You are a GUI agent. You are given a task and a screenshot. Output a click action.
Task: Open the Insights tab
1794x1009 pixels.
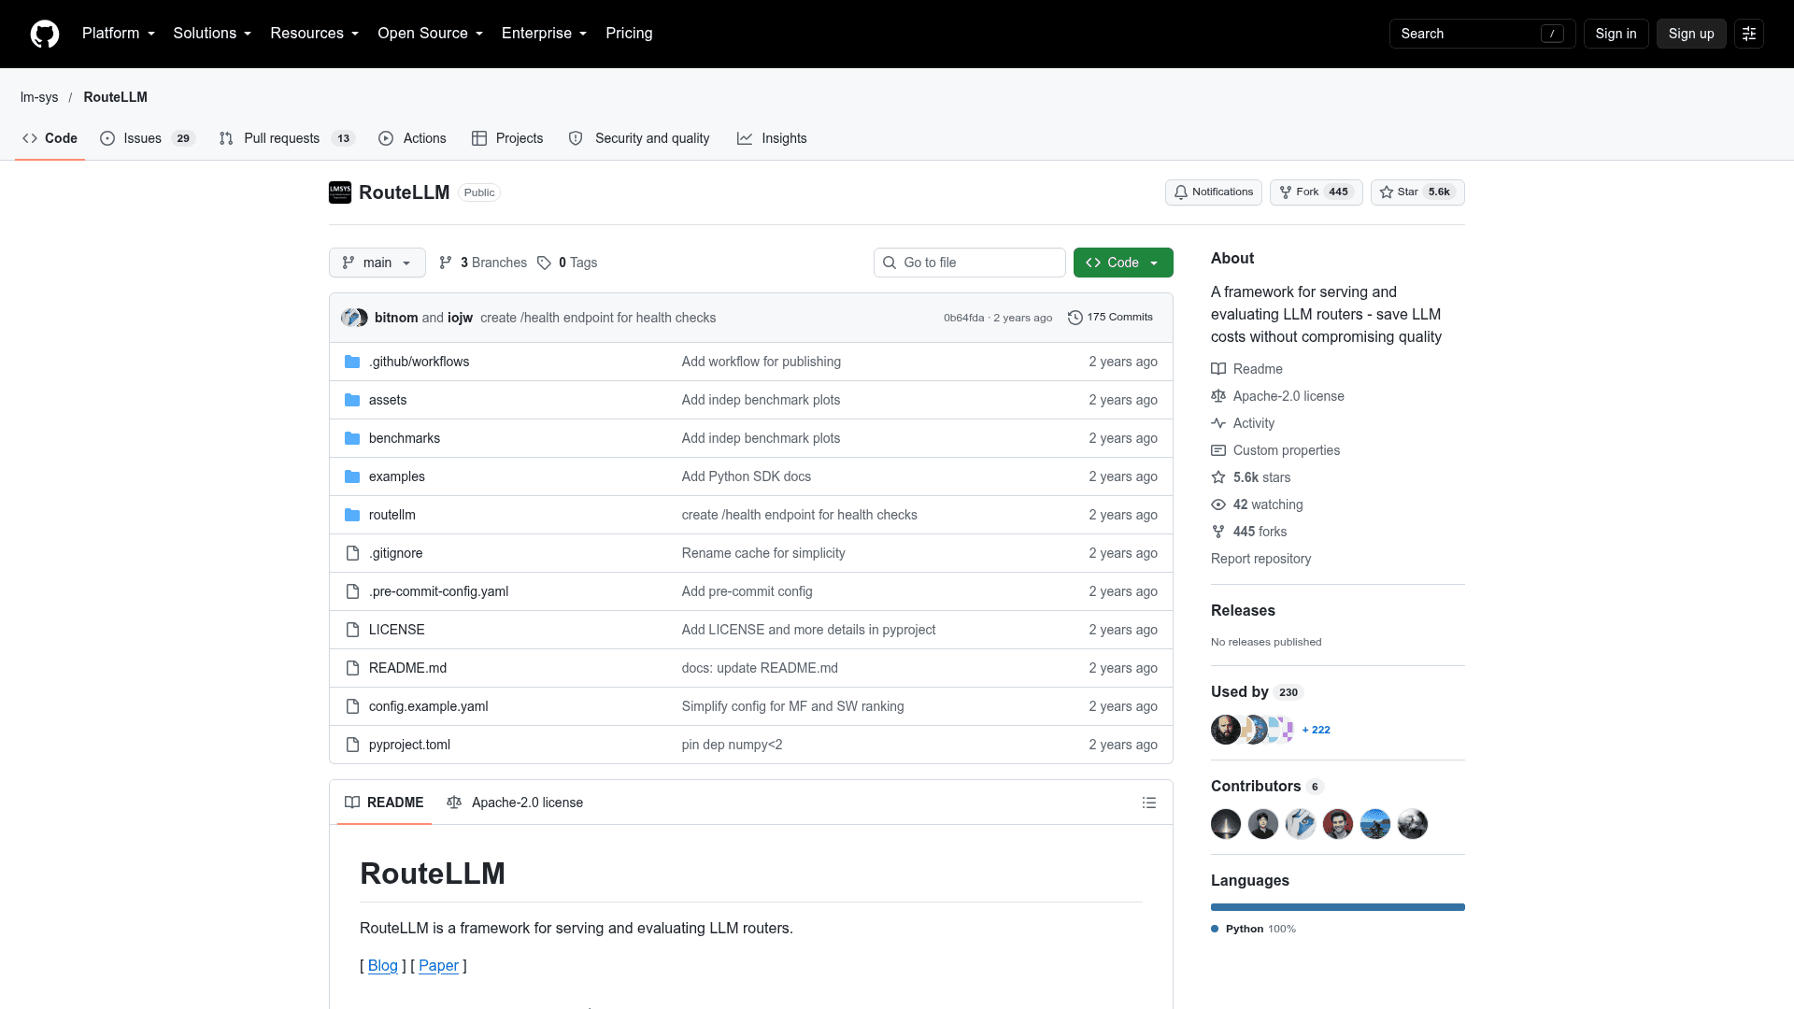pos(772,138)
